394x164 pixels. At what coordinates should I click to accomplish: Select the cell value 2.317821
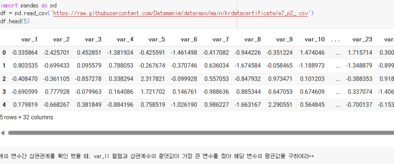(153, 79)
